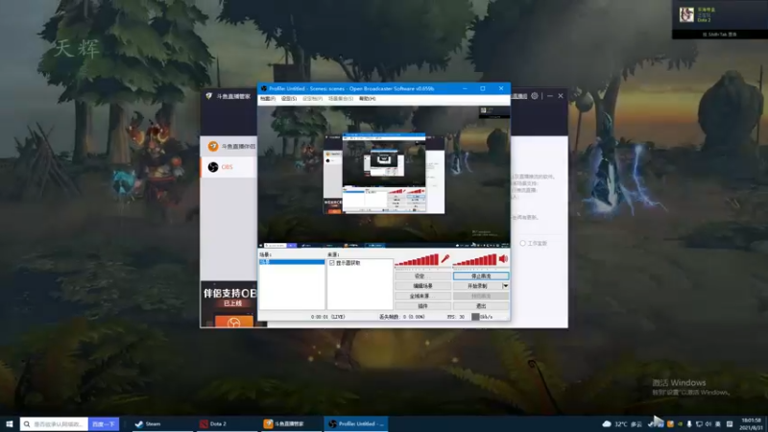Viewport: 768px width, 432px height.
Task: Click the 百度一下 search button in taskbar
Action: click(104, 423)
